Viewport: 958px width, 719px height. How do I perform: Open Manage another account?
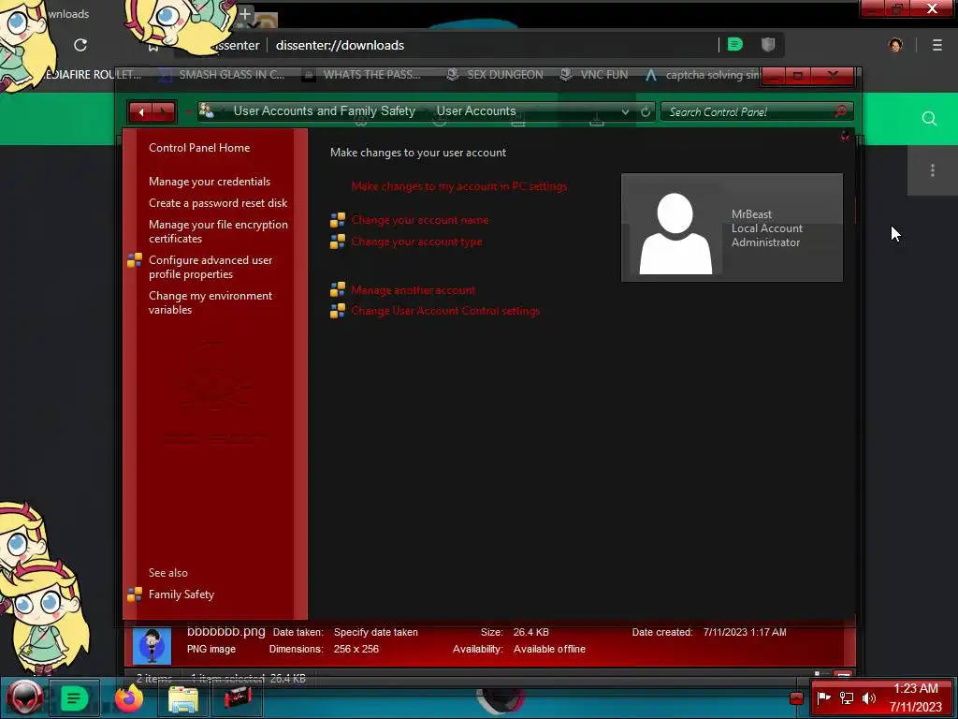(x=413, y=290)
